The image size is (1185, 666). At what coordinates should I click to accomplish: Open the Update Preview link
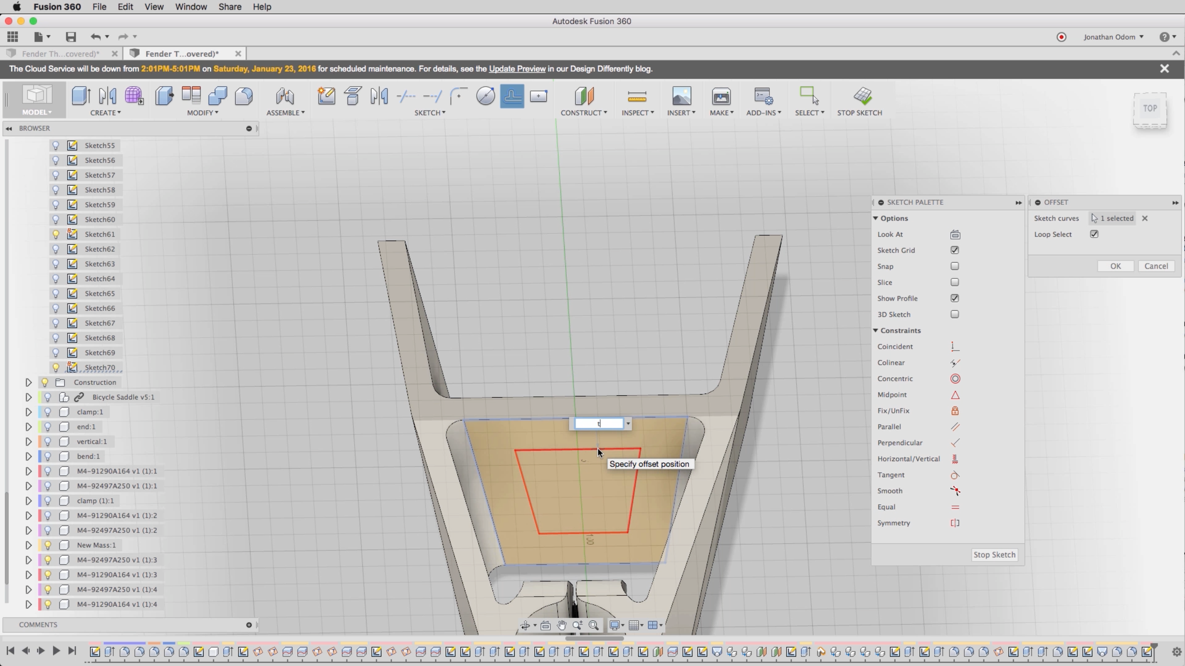pyautogui.click(x=517, y=69)
